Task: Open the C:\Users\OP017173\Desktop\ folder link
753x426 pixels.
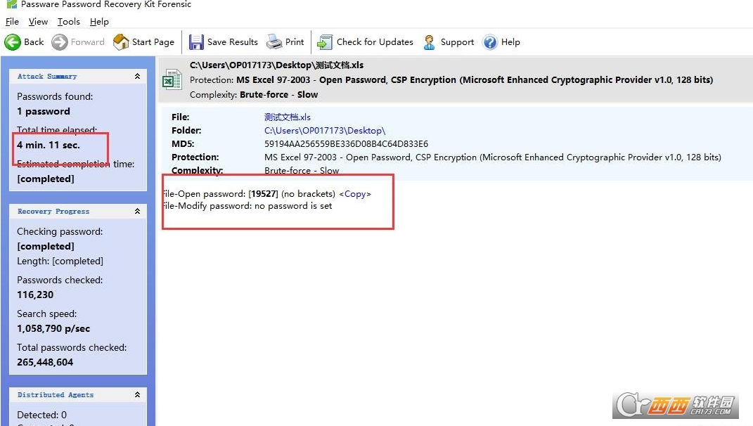Action: (325, 131)
